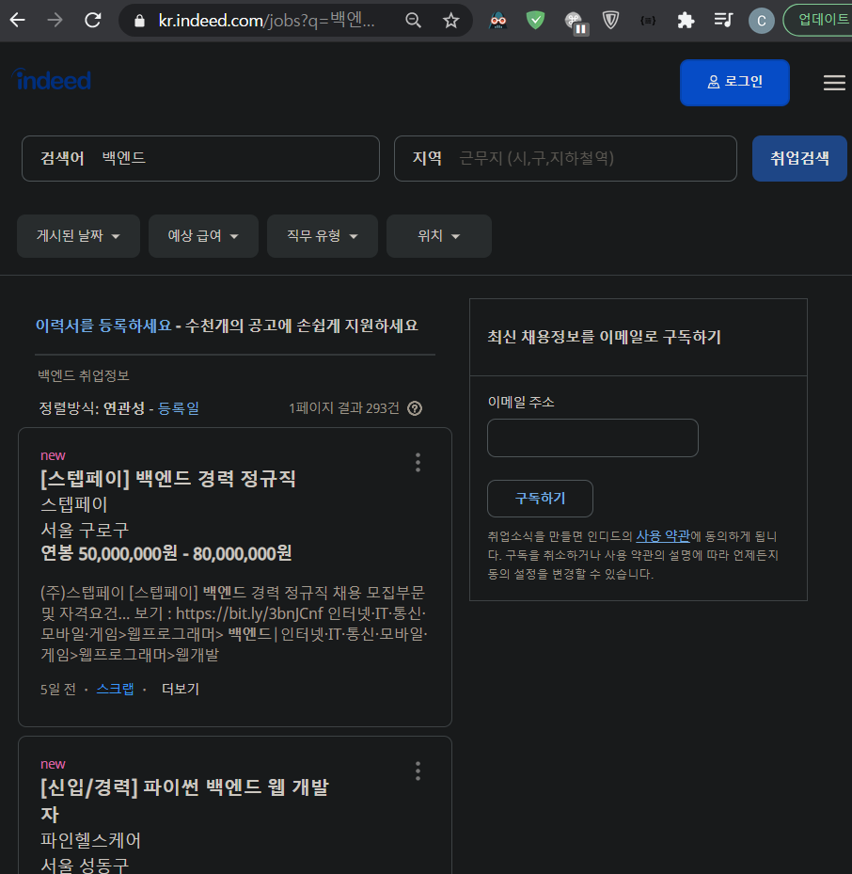The height and width of the screenshot is (874, 852).
Task: Open the more menu for 파인헬스케어 job card
Action: 418,771
